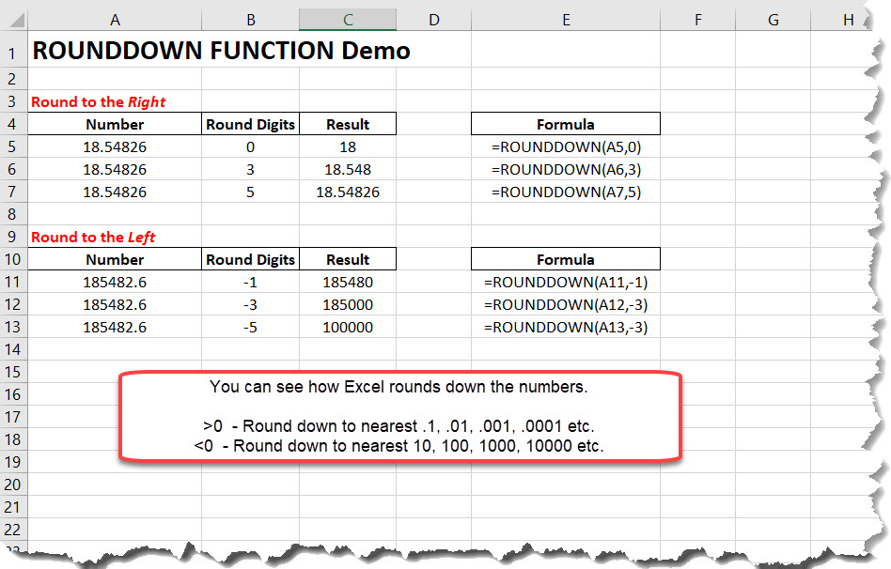Select the Formula header in row 4
The image size is (891, 569).
point(566,124)
